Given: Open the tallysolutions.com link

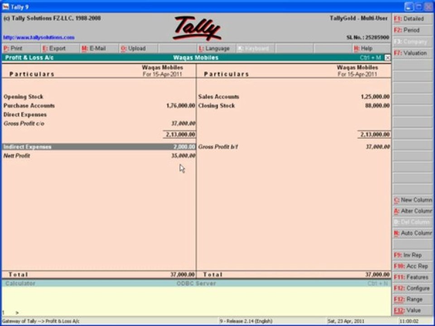Looking at the screenshot, I should (39, 38).
